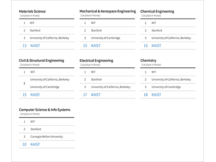Select KAIST in the Chemistry table
The height and width of the screenshot is (162, 216).
156,95
